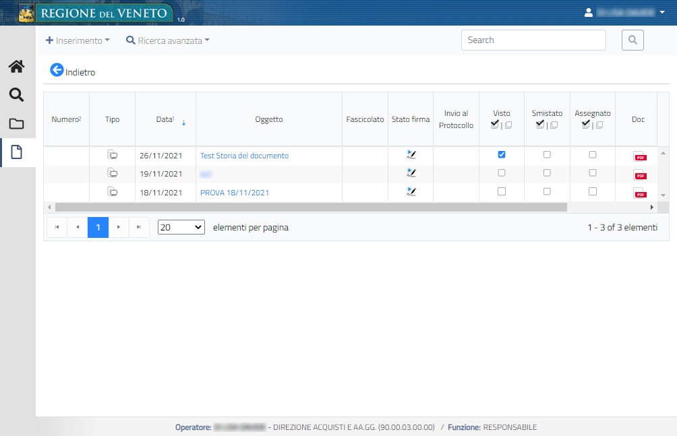This screenshot has width=677, height=436.
Task: Check Smistato for Test Storia del documento
Action: [547, 154]
